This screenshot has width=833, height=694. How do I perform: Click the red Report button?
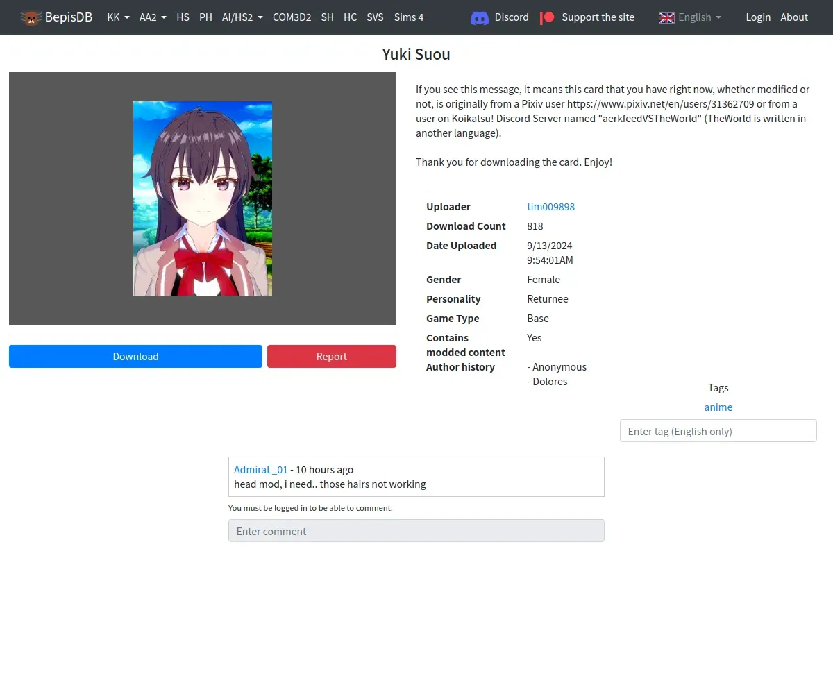click(332, 356)
